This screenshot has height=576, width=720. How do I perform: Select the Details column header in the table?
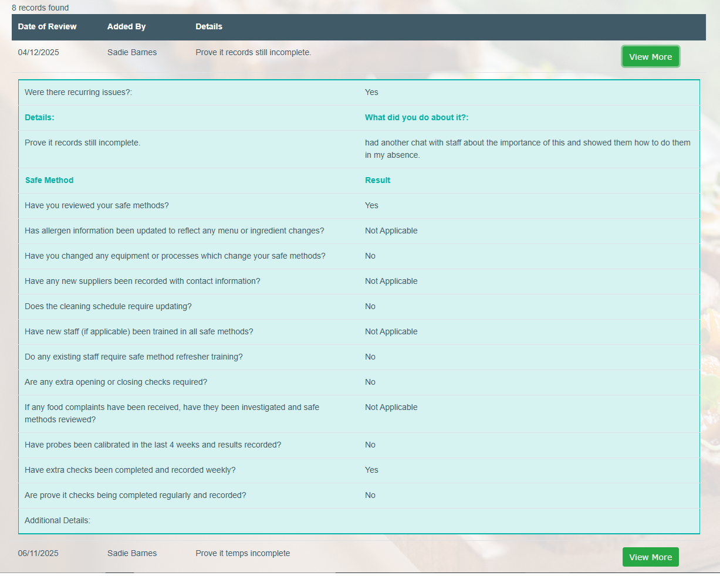[209, 26]
